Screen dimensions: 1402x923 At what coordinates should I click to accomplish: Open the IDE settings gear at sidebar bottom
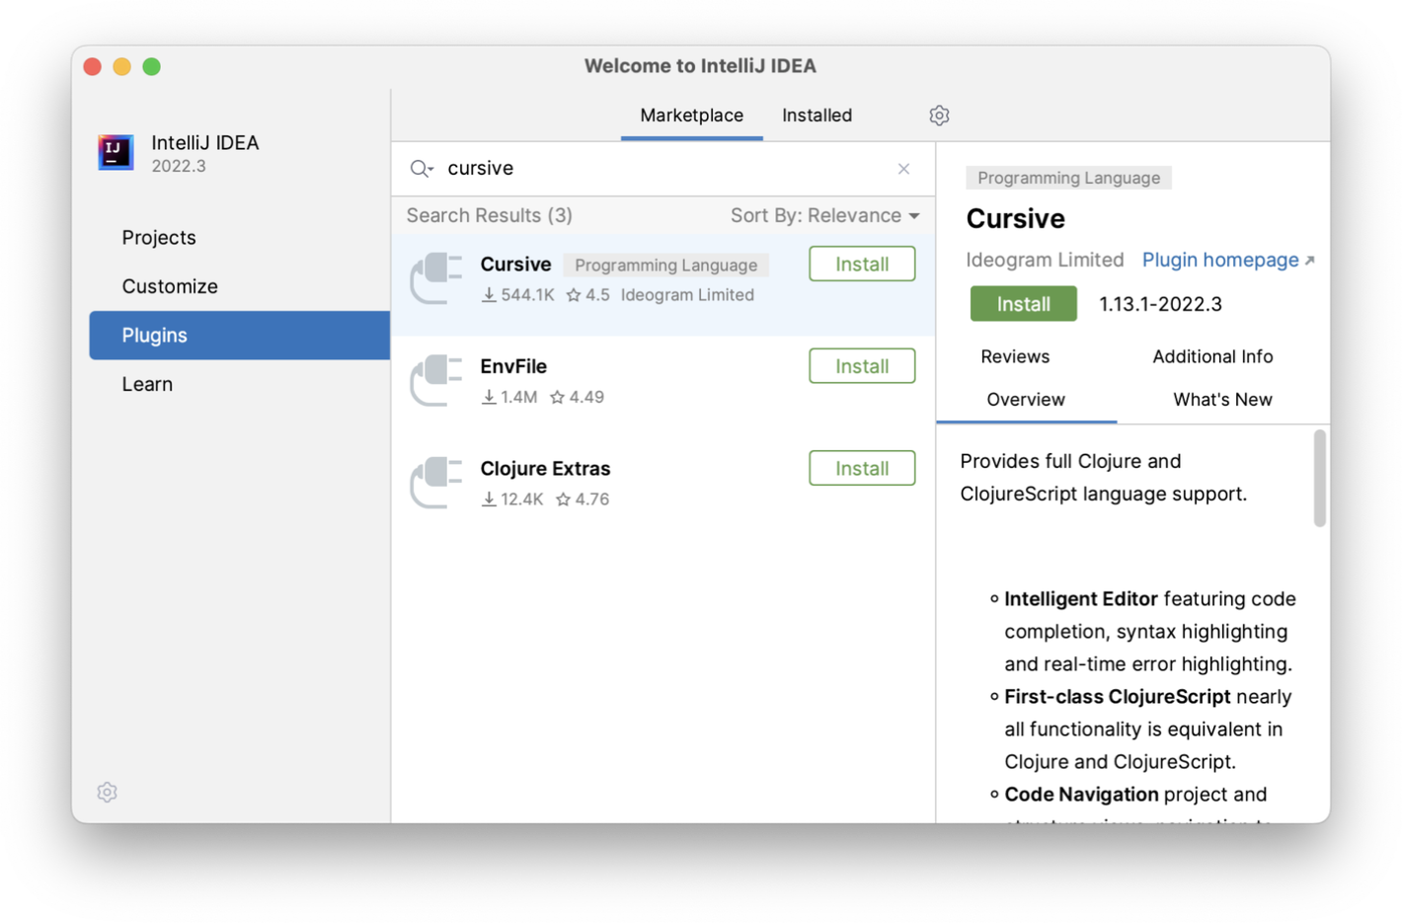click(108, 792)
